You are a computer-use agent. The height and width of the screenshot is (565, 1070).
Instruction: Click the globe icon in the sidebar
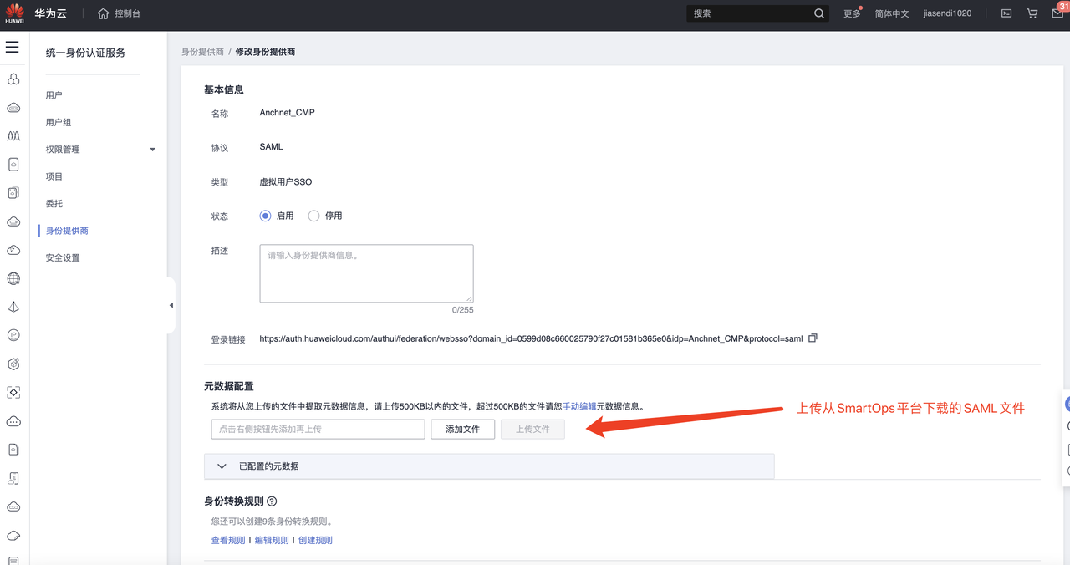[x=13, y=278]
